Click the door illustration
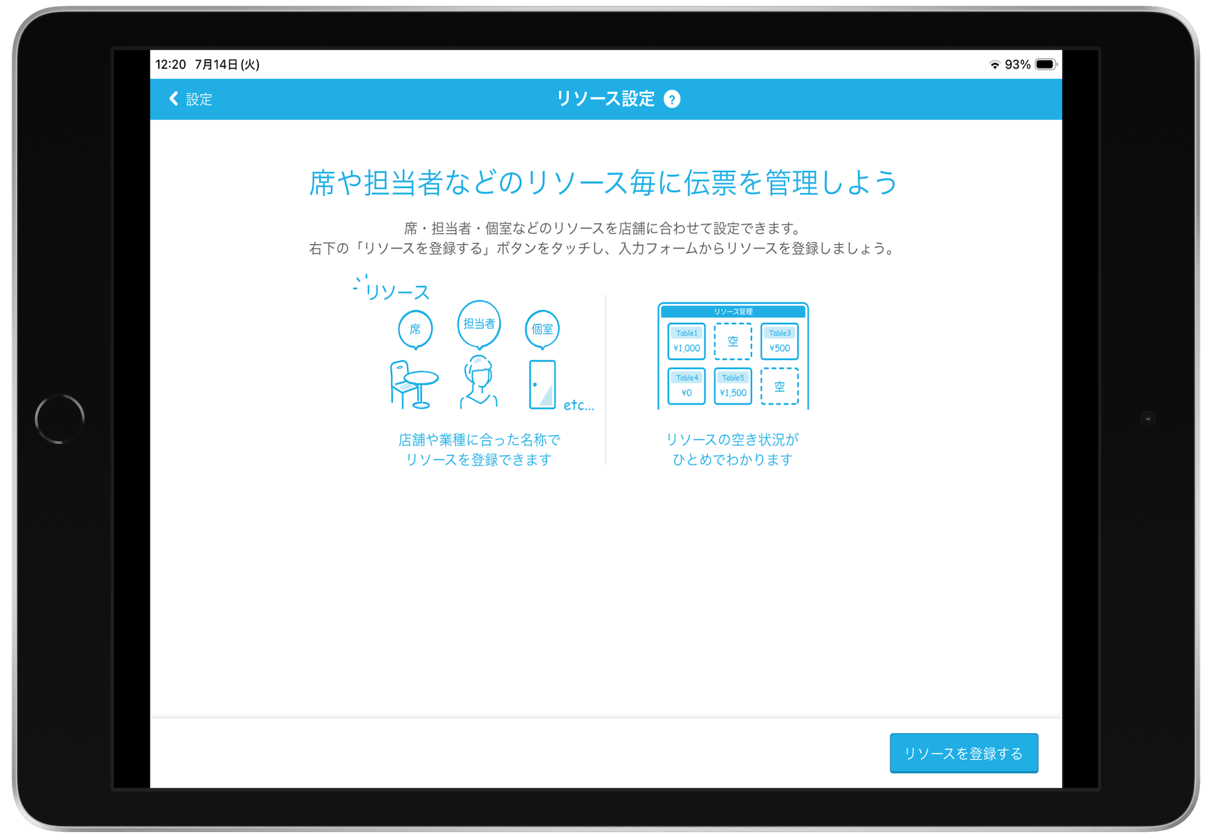 (542, 384)
